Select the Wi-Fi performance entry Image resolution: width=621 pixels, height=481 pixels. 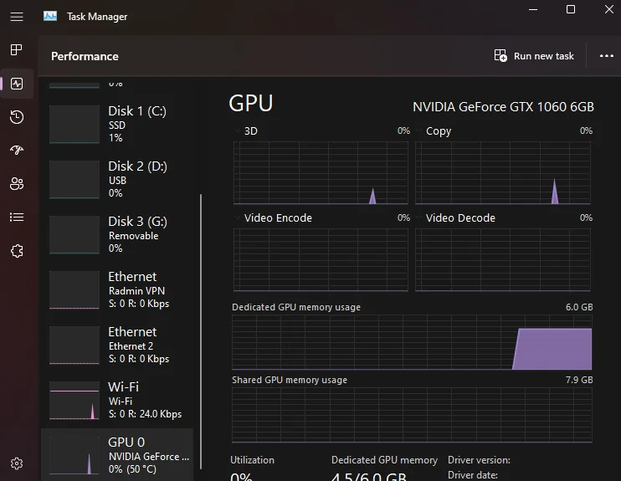(x=117, y=400)
